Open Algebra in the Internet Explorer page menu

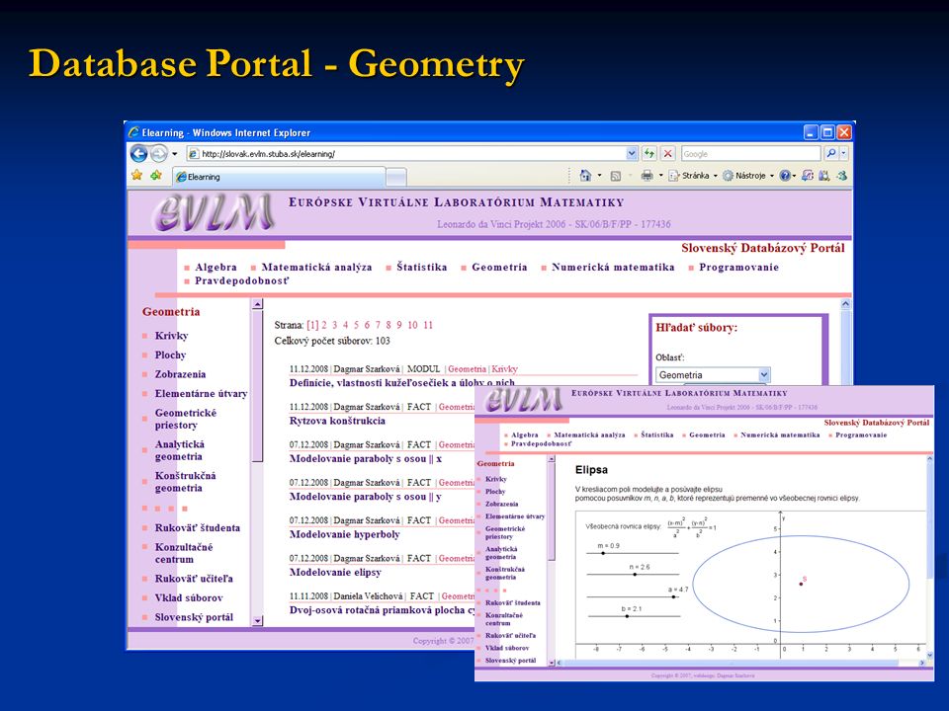(216, 268)
